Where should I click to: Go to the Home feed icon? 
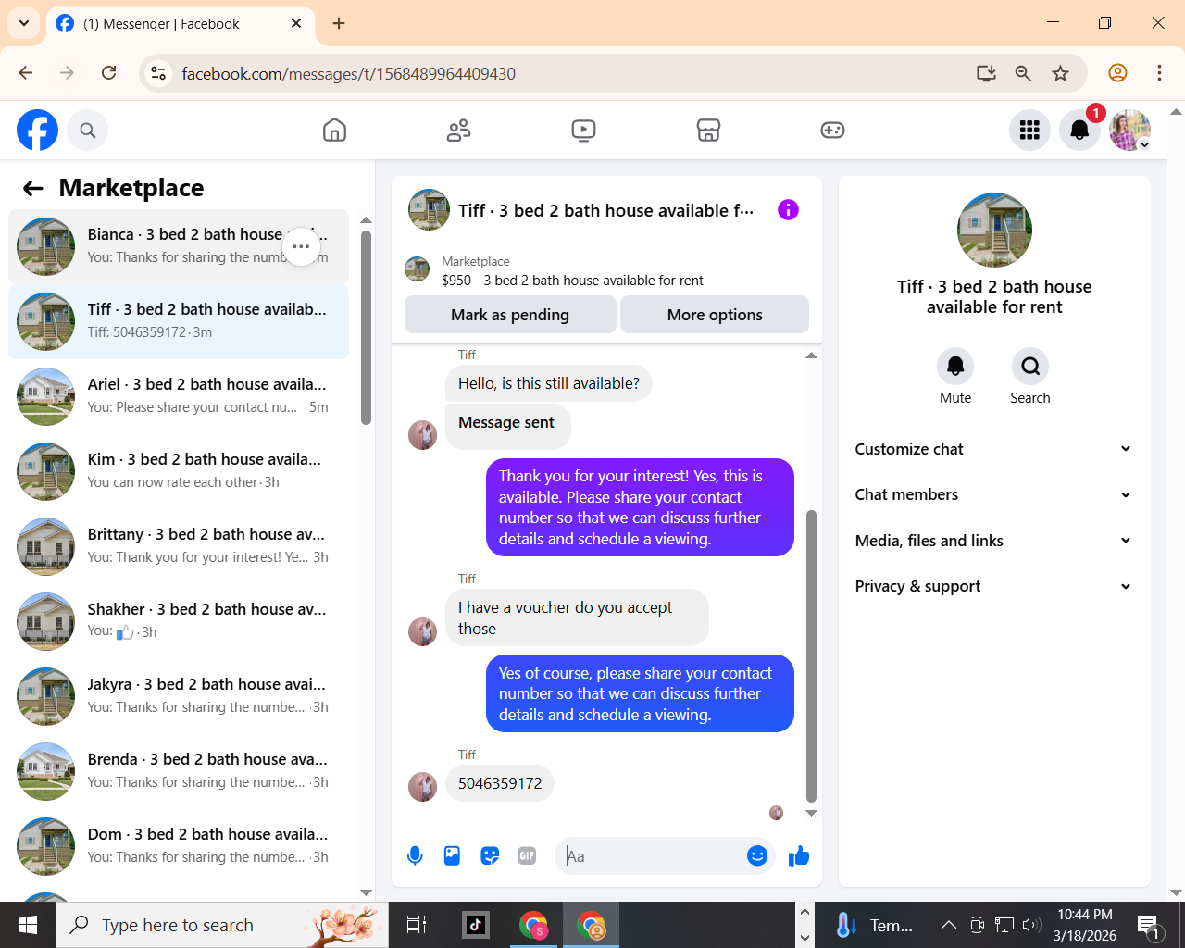(334, 131)
